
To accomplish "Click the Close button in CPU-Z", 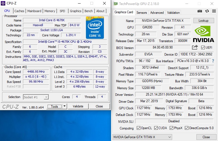I will 99,106.
